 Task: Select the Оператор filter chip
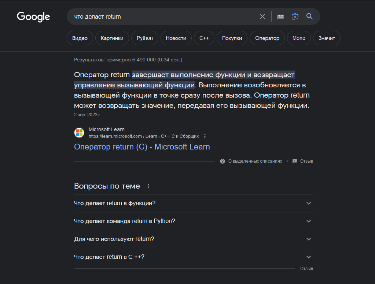pyautogui.click(x=267, y=38)
